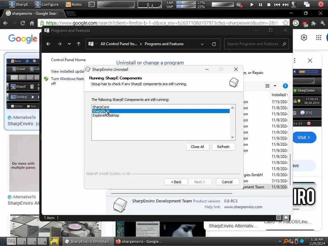Open recent locations chevron in Programs and Features
328x246 pixels.
(x=69, y=44)
